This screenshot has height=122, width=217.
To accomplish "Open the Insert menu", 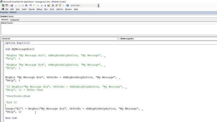I will click(x=24, y=9).
